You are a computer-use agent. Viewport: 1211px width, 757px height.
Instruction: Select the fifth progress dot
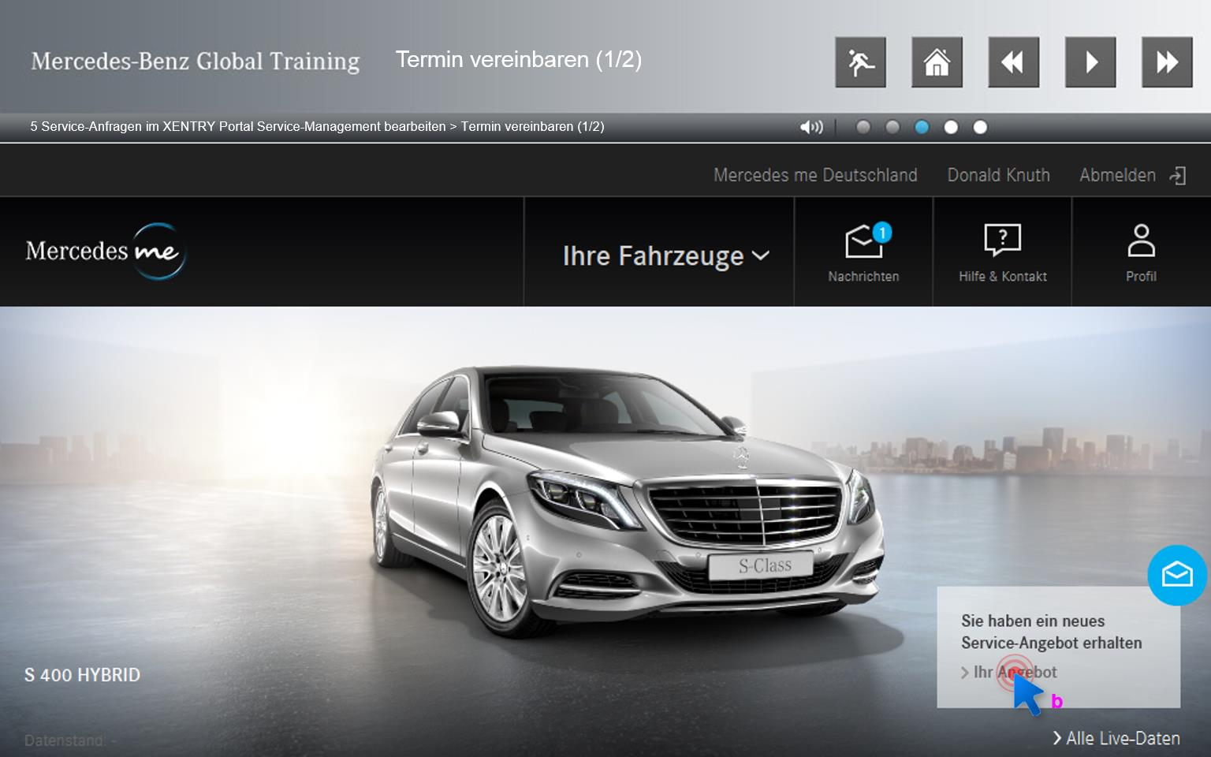[x=980, y=127]
